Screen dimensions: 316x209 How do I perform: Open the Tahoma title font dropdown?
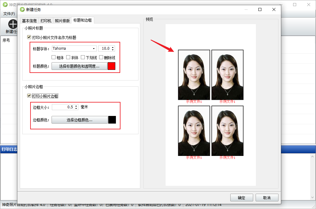point(94,49)
